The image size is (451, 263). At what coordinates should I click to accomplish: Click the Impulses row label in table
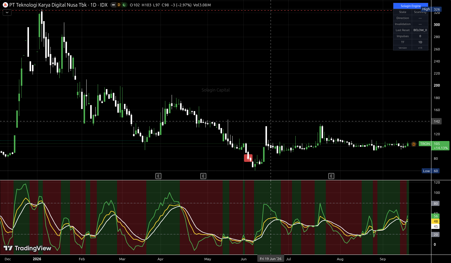[403, 36]
